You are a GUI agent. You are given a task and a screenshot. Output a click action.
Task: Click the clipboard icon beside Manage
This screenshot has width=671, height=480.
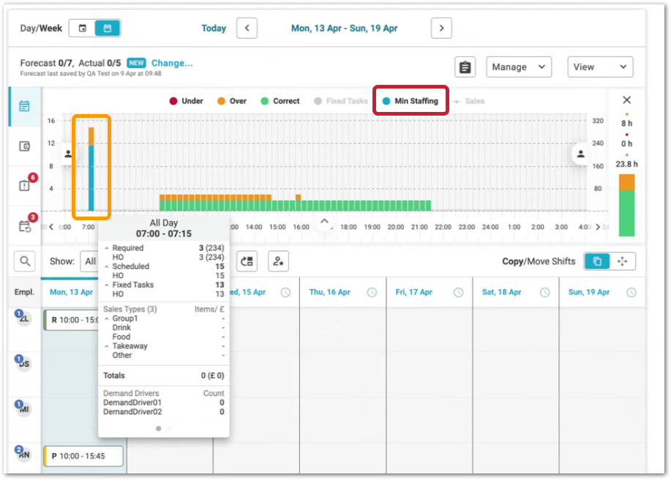point(465,67)
